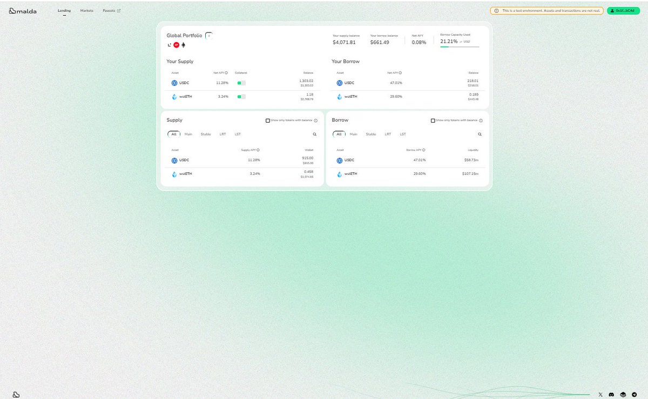Select the All filter in Borrow panel

(339, 134)
